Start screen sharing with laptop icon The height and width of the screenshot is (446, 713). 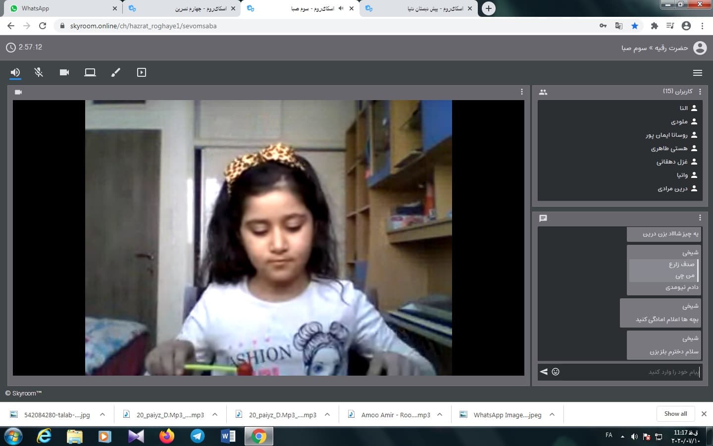pyautogui.click(x=90, y=72)
